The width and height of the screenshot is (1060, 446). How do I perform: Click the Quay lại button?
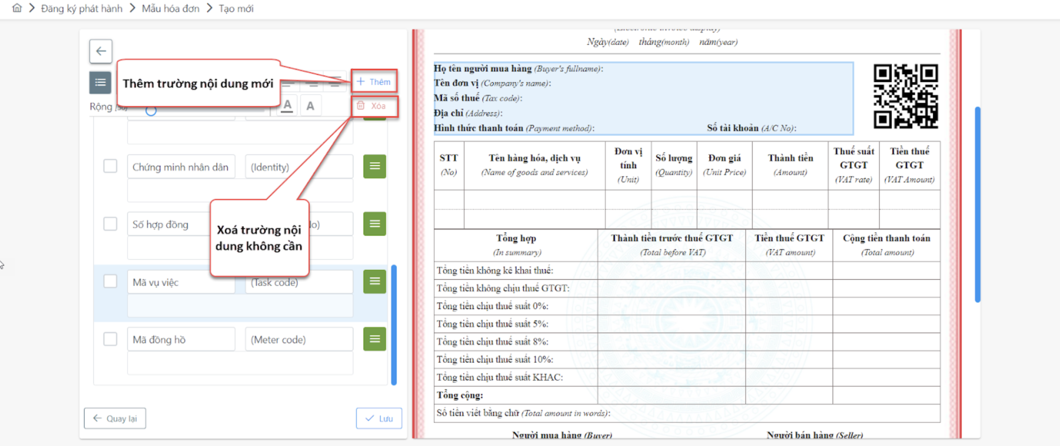tap(115, 418)
